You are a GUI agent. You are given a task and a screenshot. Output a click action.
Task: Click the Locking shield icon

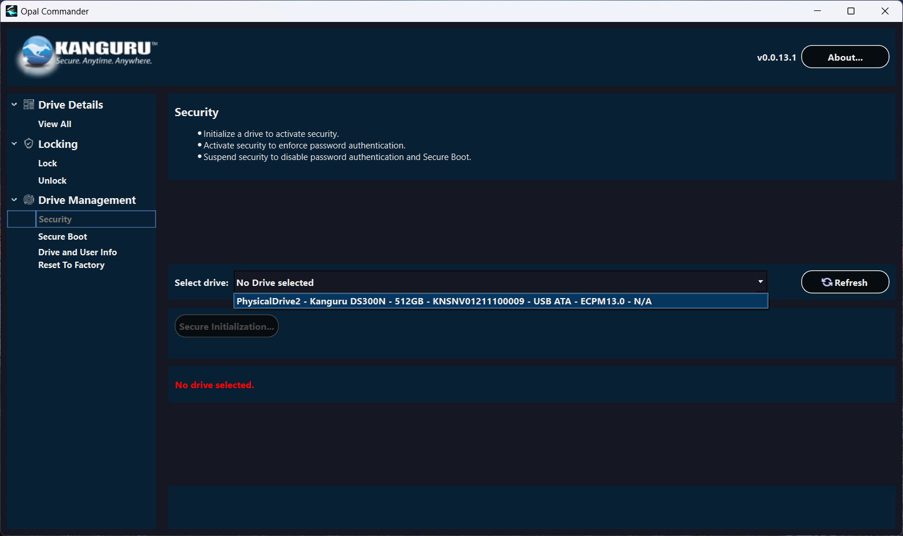coord(28,143)
